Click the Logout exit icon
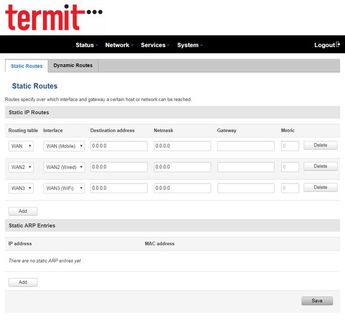 pyautogui.click(x=338, y=44)
